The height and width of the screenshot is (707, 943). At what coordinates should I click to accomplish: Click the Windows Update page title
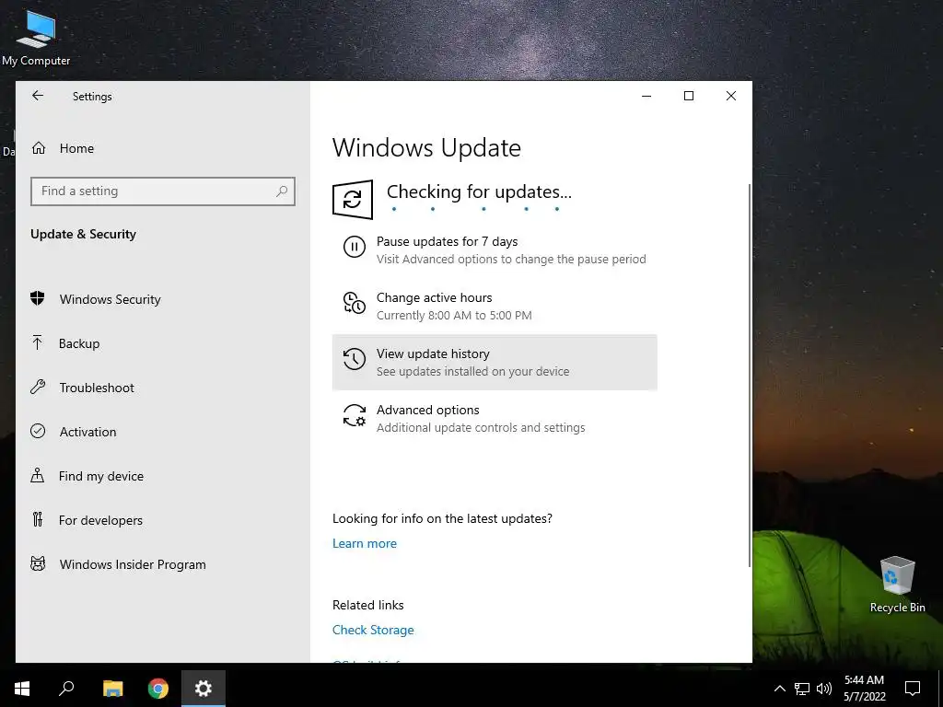[x=426, y=148]
